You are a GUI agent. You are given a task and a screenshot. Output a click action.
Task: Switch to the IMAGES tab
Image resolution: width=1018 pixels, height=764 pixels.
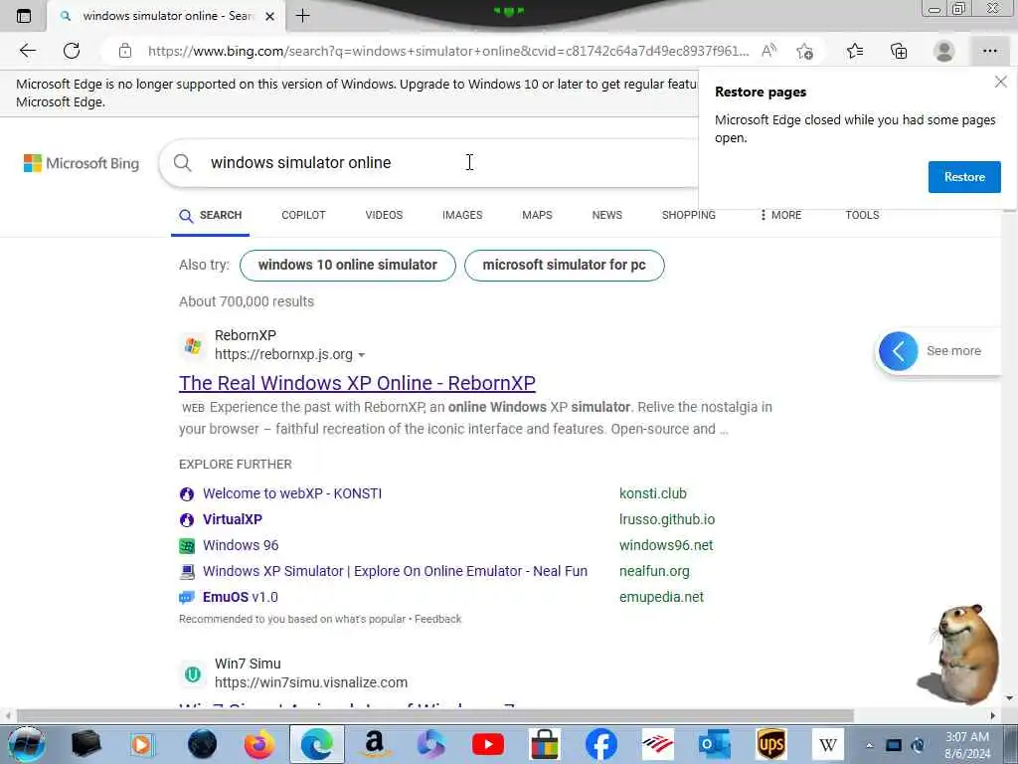(462, 215)
